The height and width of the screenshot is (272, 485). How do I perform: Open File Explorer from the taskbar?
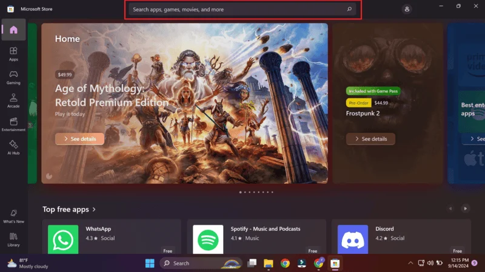click(269, 263)
